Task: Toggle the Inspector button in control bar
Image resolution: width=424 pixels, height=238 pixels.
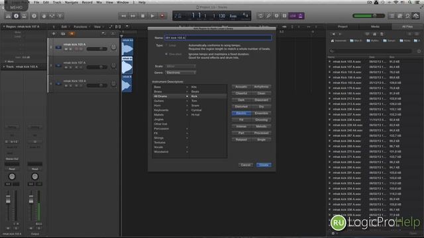Action: (16, 16)
